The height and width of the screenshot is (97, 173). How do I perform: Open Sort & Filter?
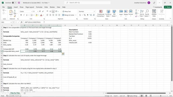[x=142, y=13]
